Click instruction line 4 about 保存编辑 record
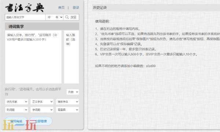Viewport: 220px width, 132px height. [x=119, y=44]
